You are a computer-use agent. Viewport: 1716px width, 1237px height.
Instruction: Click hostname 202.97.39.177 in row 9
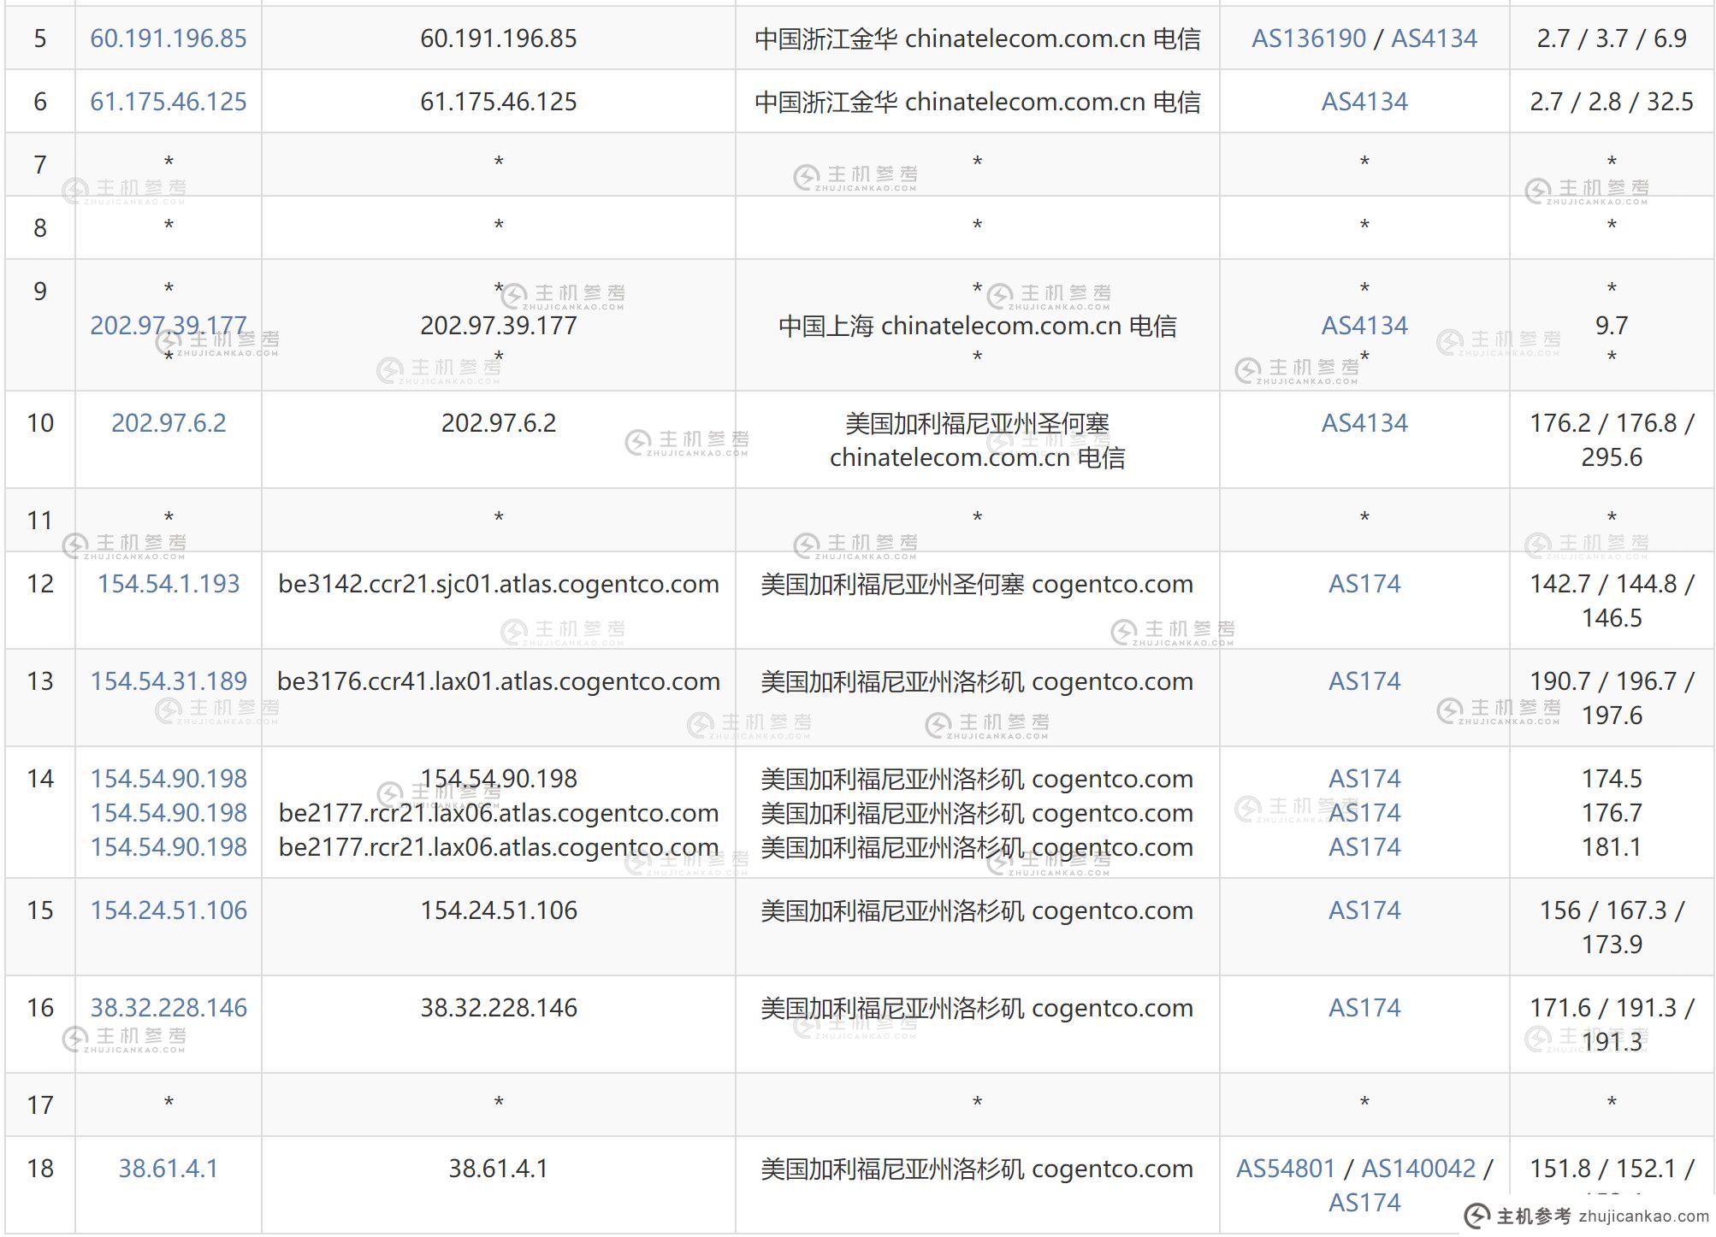499,326
